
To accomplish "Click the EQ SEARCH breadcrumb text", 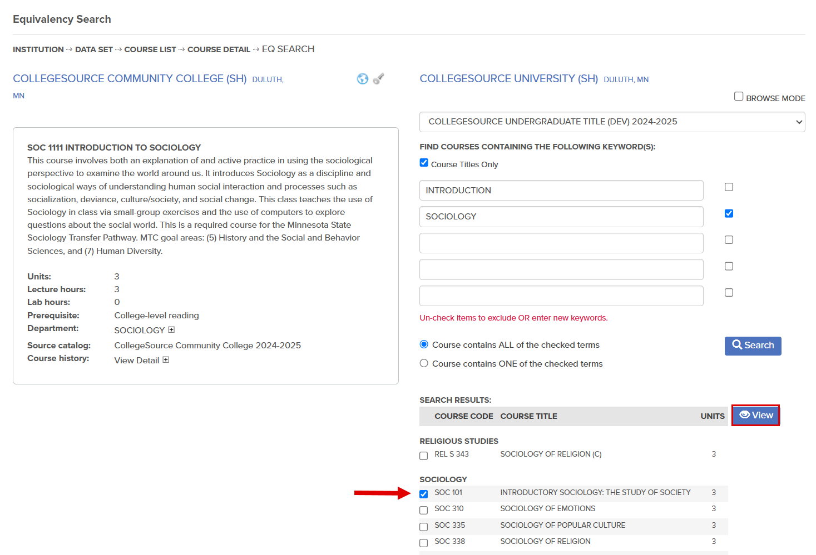I will [288, 49].
